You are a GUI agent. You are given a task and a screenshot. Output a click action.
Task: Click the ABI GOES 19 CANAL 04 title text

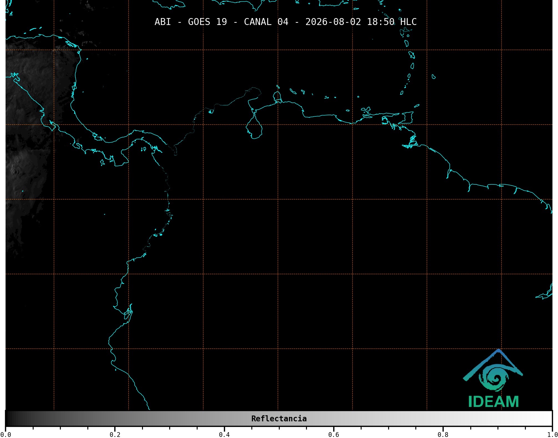click(x=286, y=22)
